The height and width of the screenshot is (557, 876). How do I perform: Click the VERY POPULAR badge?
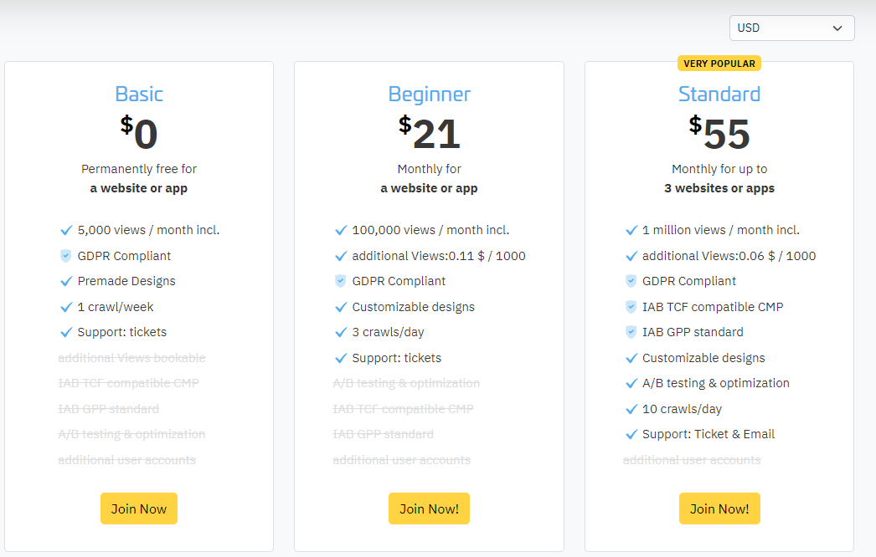719,63
